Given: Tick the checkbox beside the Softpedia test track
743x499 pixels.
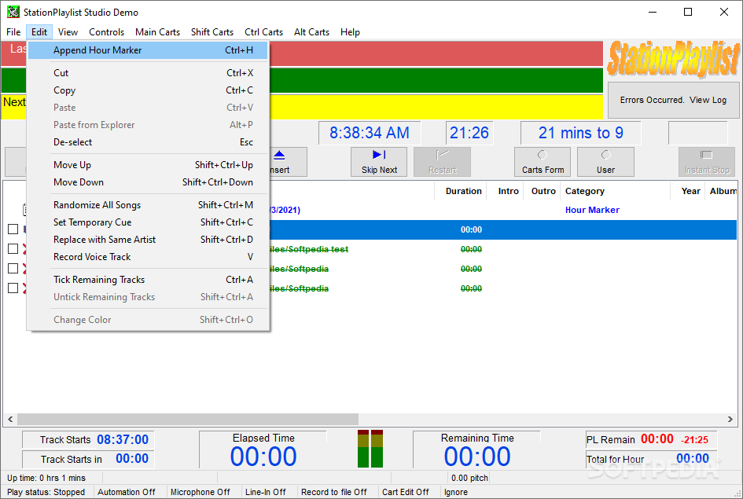Looking at the screenshot, I should (13, 249).
